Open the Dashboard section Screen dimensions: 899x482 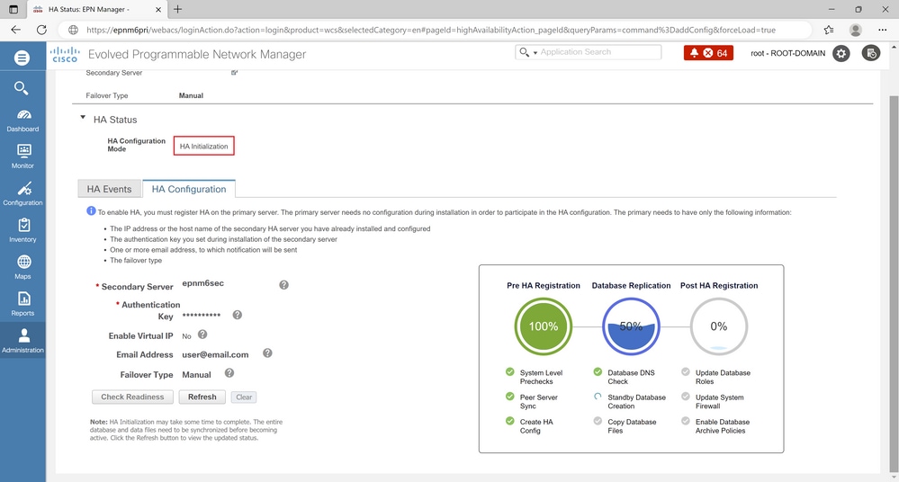(22, 120)
